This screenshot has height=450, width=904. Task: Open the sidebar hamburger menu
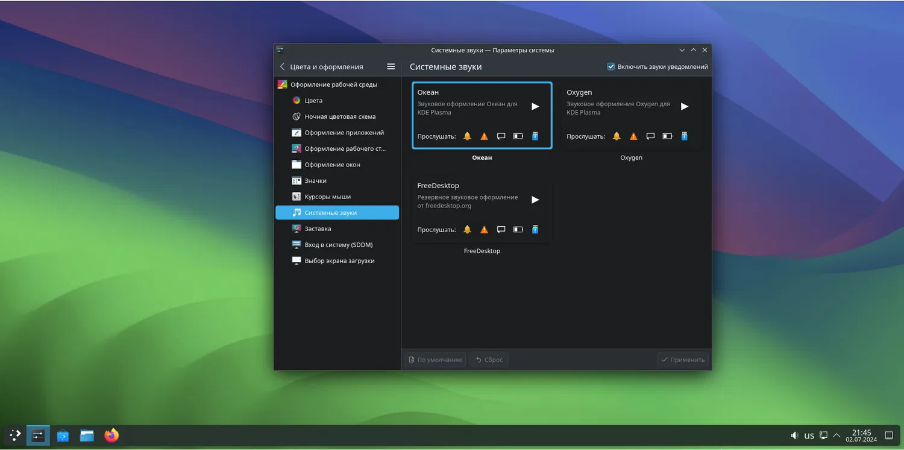[x=391, y=66]
